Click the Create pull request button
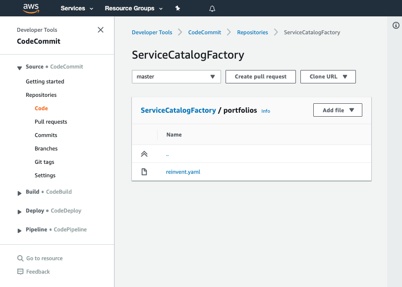The width and height of the screenshot is (402, 287). point(260,77)
